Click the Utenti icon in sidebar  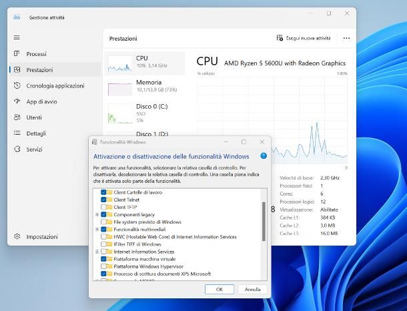point(17,117)
